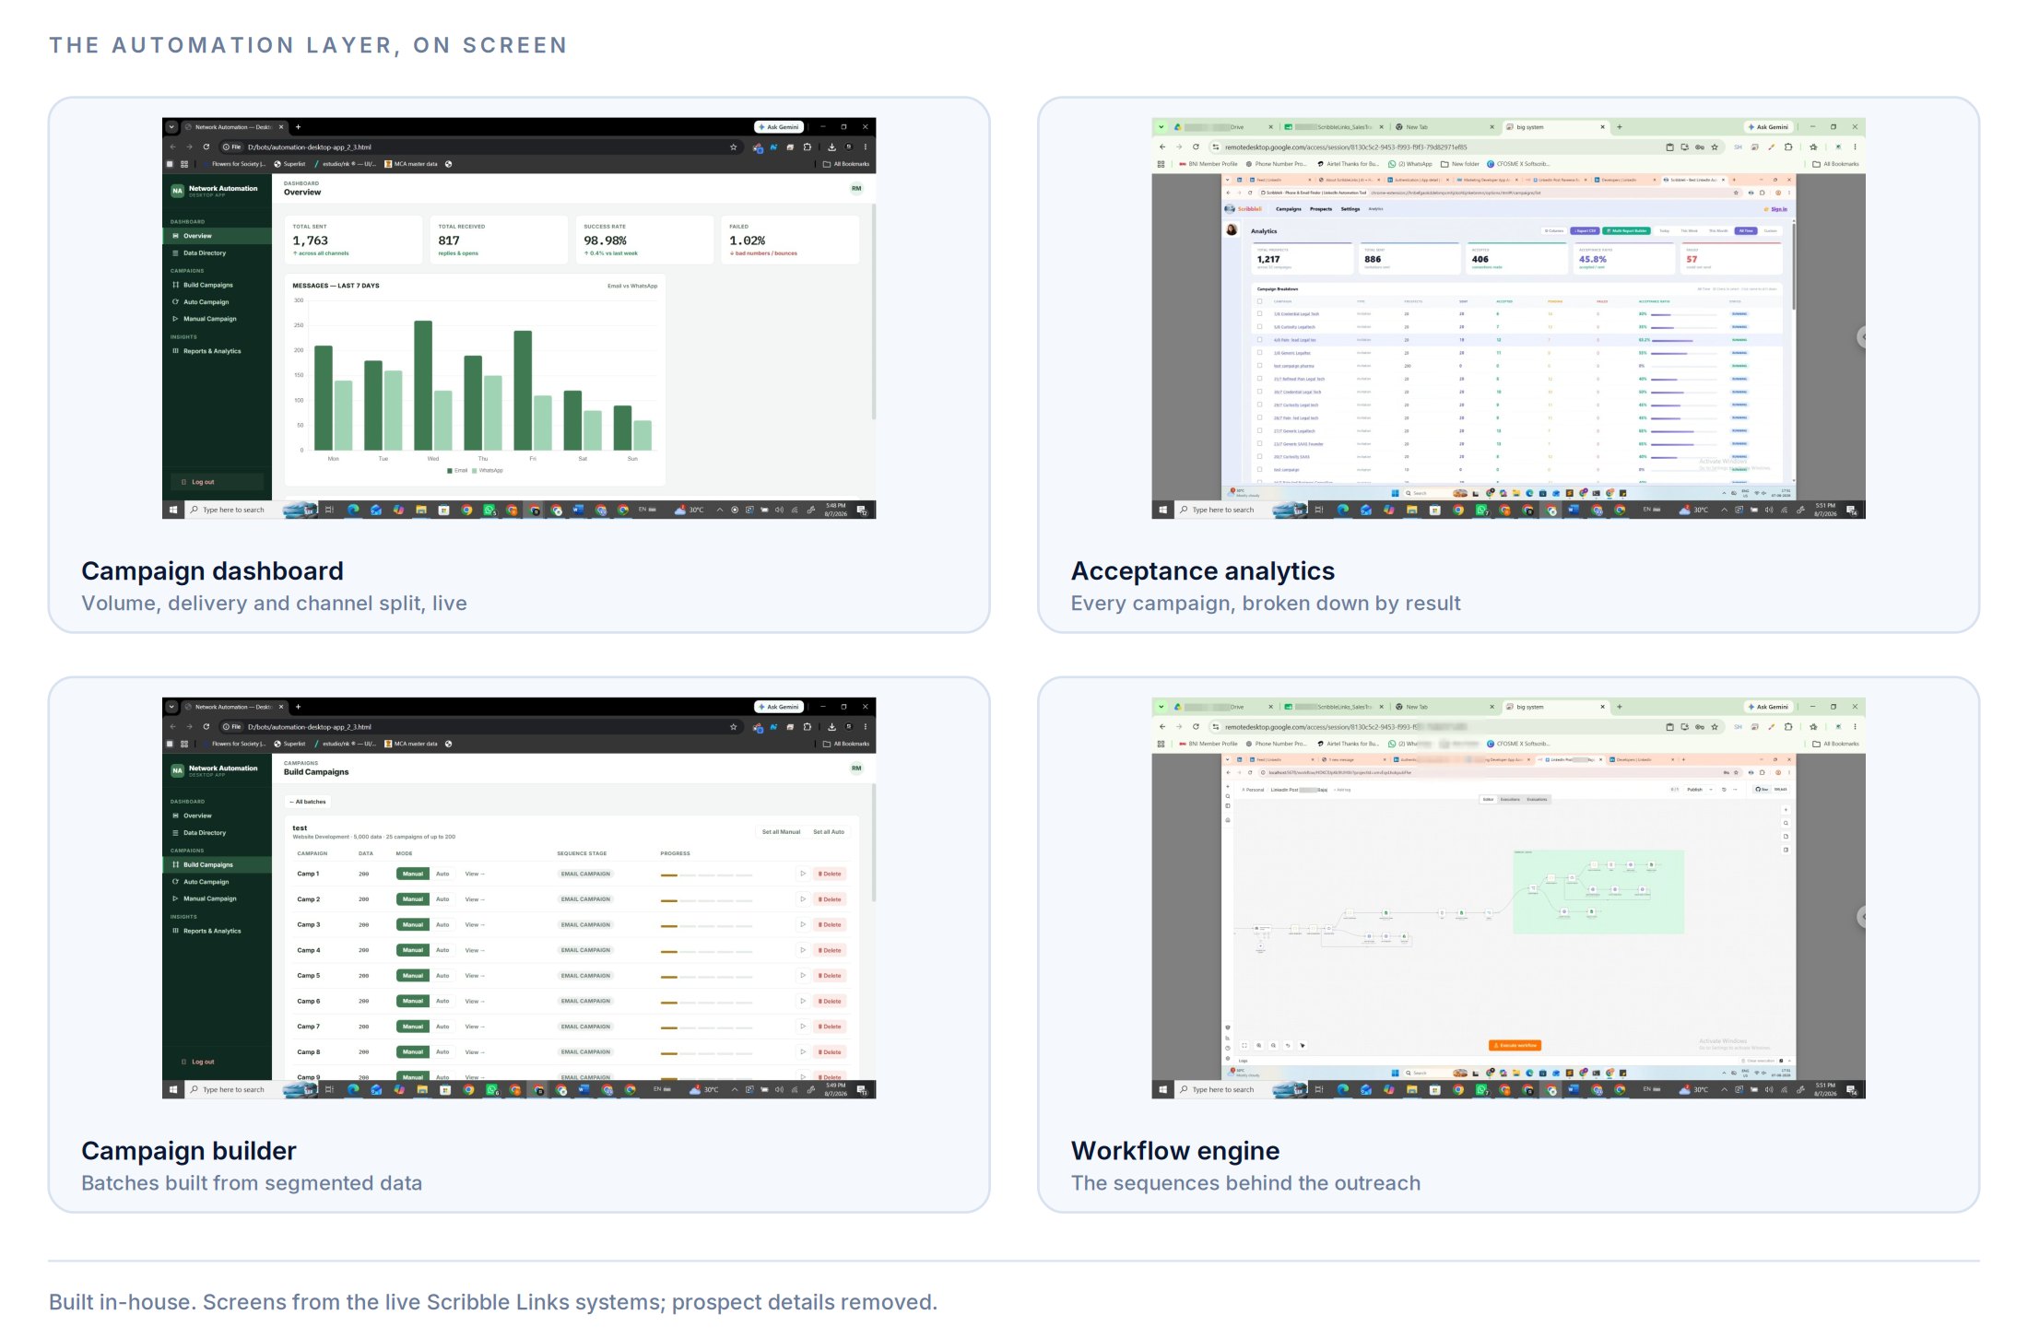The height and width of the screenshot is (1338, 2028).
Task: Open new tab plus in Campaign builder browser
Action: click(x=298, y=707)
